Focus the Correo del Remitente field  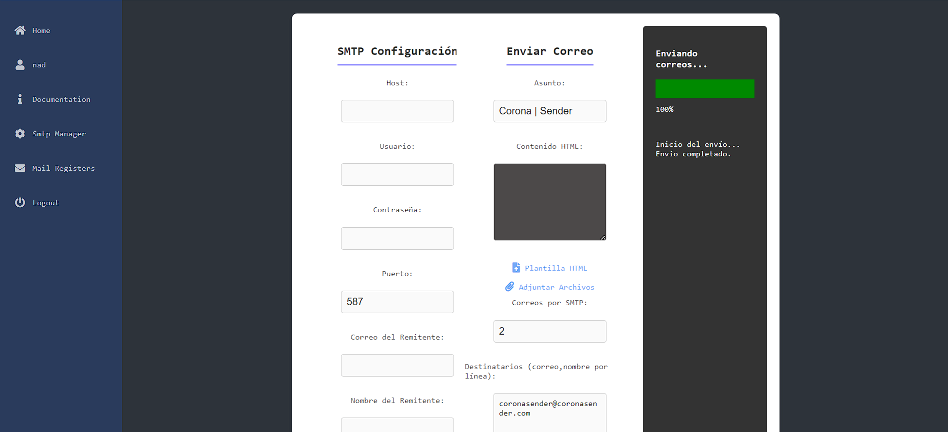[397, 365]
